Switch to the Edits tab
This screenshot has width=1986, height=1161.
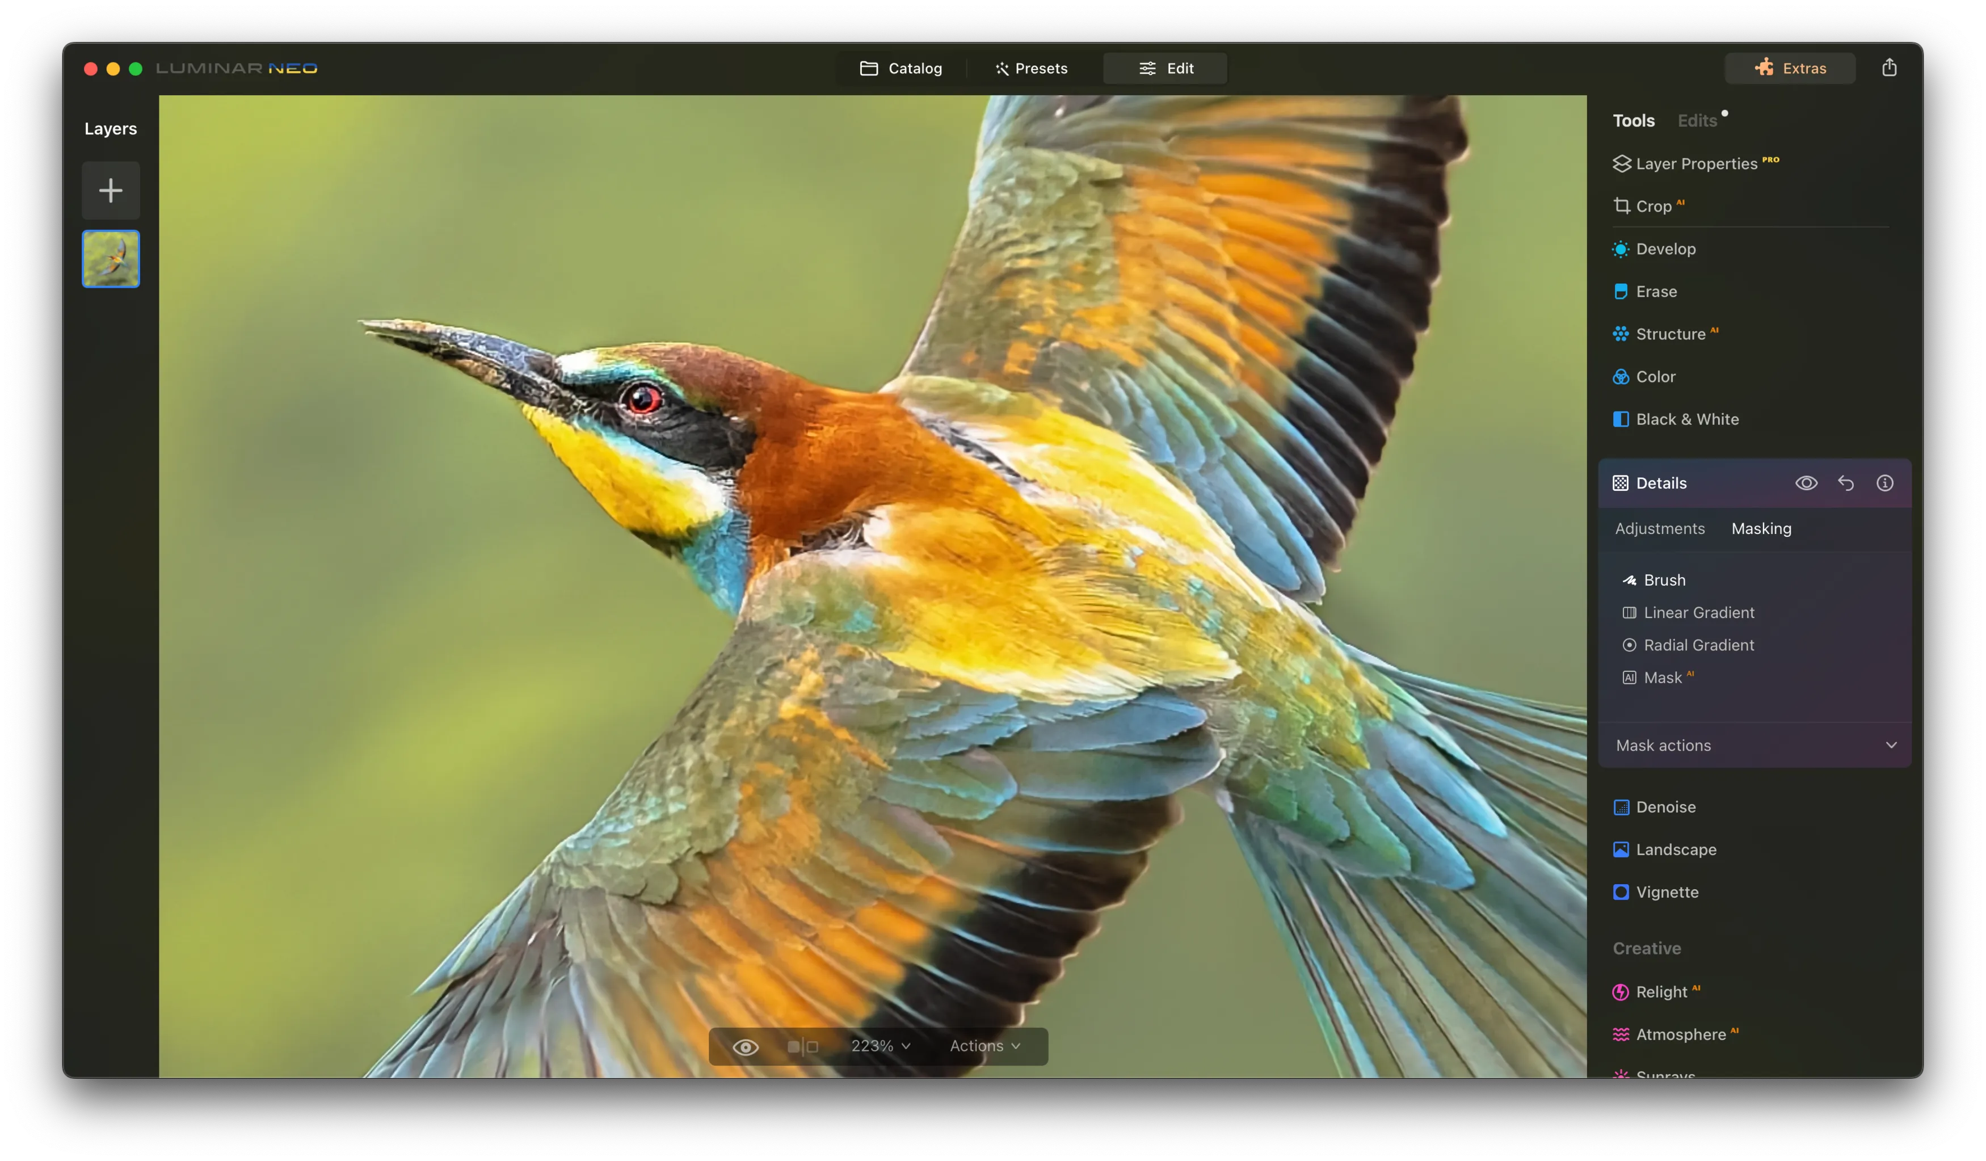(1697, 121)
